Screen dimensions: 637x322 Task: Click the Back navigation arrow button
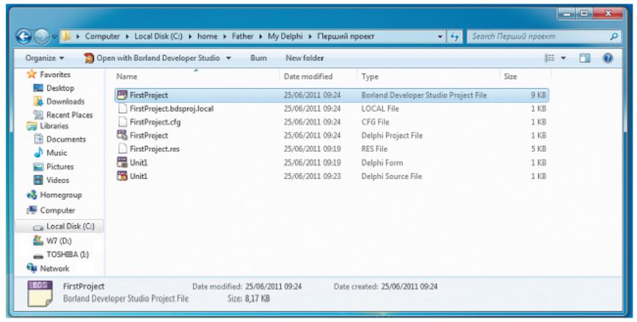point(23,37)
